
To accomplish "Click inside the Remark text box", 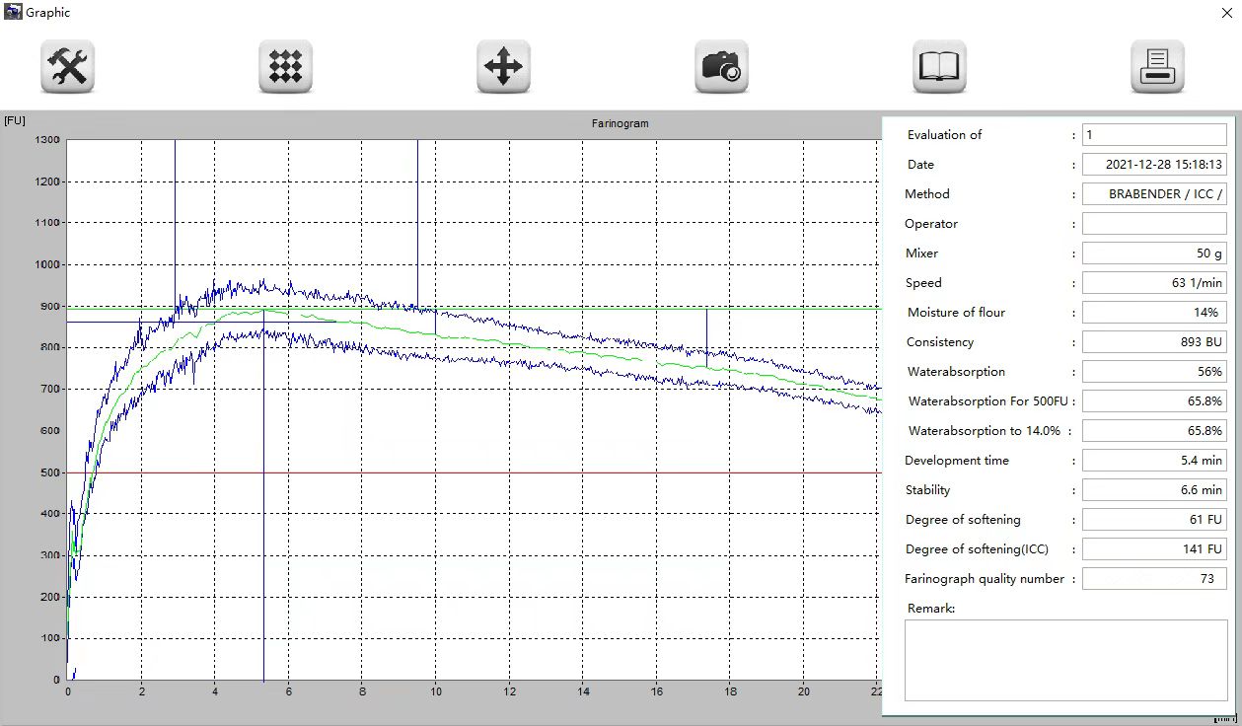I will point(1066,661).
